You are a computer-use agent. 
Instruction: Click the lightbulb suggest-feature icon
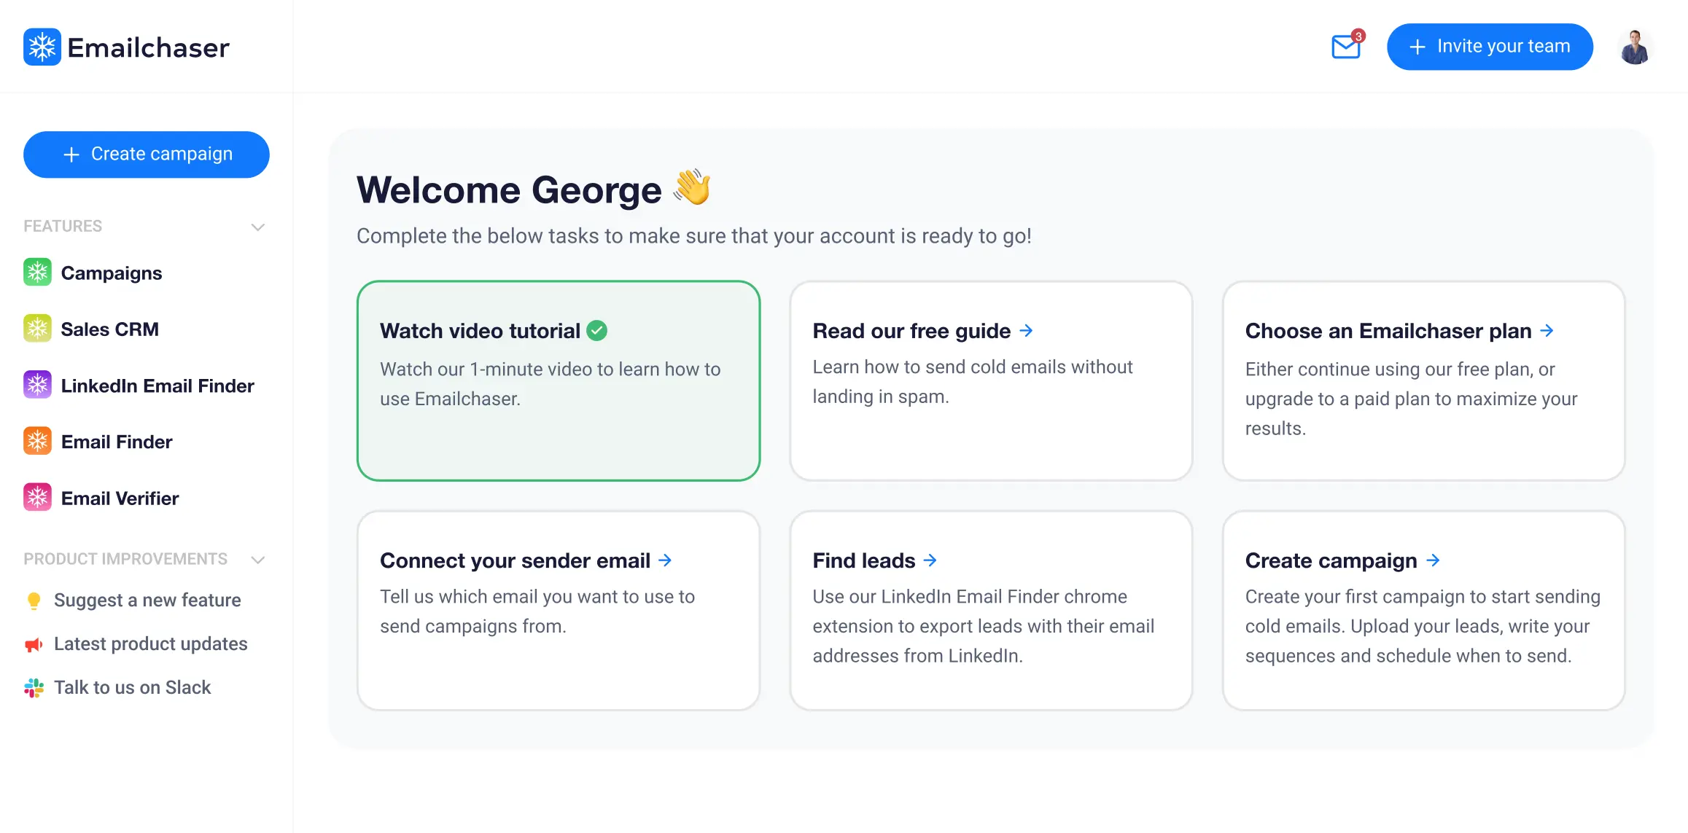point(34,600)
